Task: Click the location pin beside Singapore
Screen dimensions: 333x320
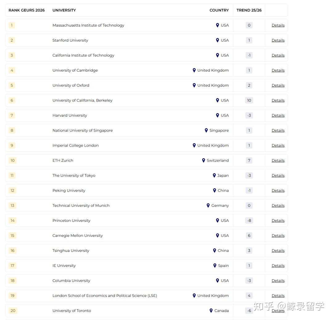Action: click(206, 131)
